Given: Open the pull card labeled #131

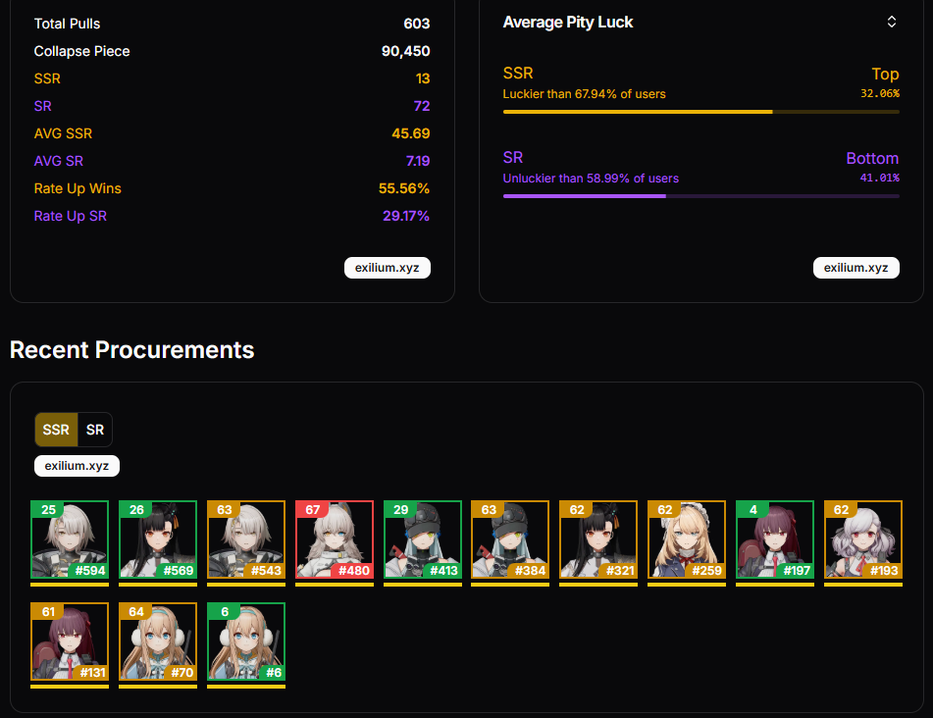Looking at the screenshot, I should [70, 641].
